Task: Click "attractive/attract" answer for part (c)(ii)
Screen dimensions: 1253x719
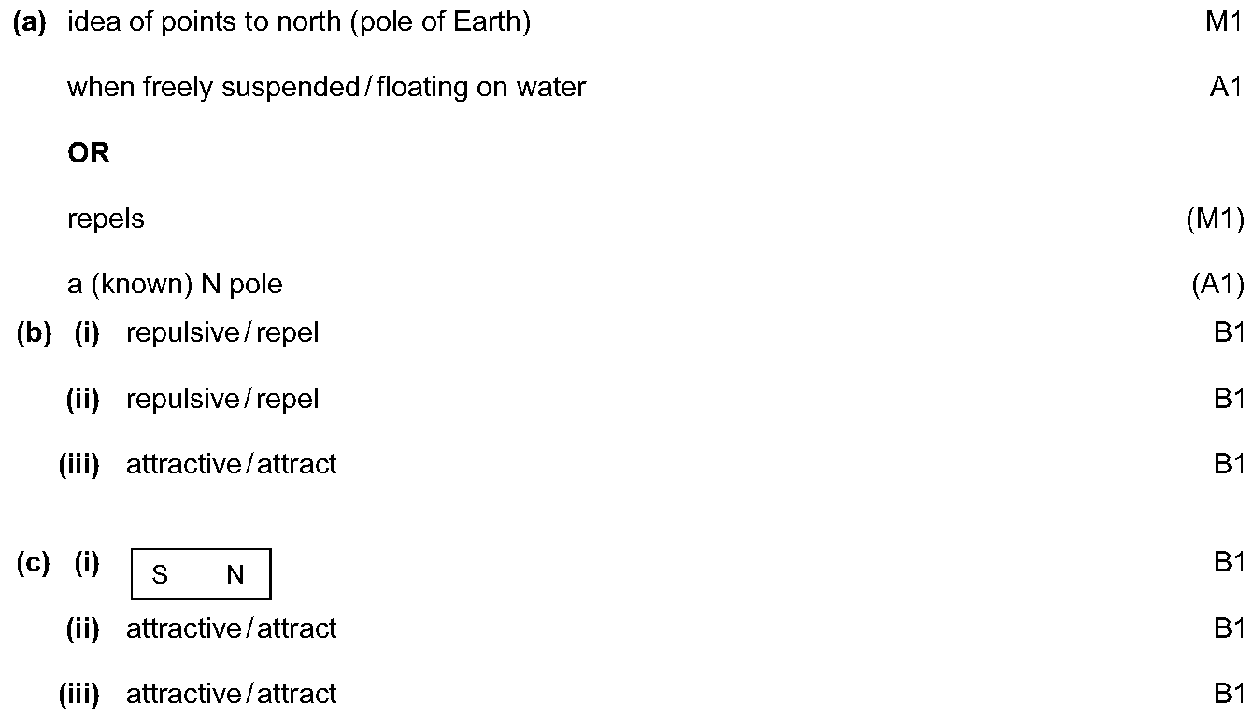Action: click(x=231, y=628)
